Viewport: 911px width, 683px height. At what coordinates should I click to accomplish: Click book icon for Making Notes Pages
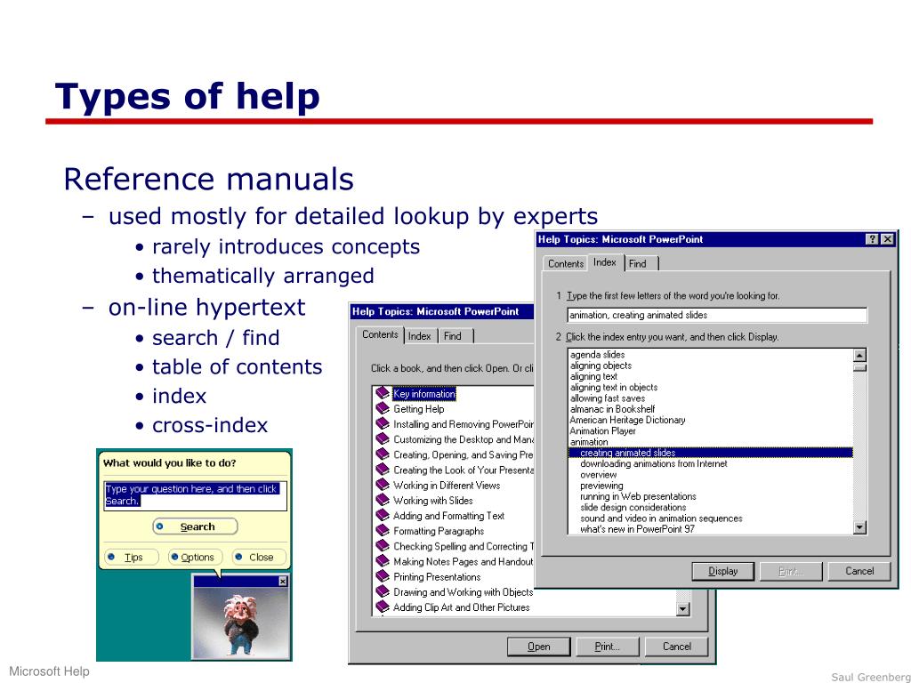[x=383, y=562]
